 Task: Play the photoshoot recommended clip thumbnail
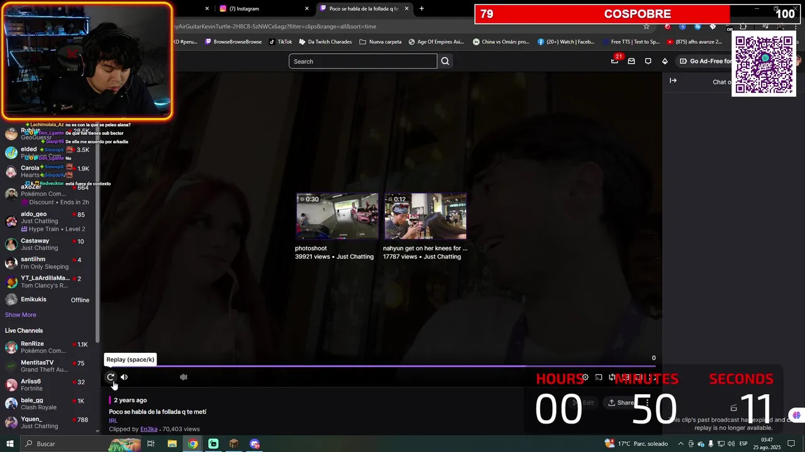pyautogui.click(x=337, y=216)
